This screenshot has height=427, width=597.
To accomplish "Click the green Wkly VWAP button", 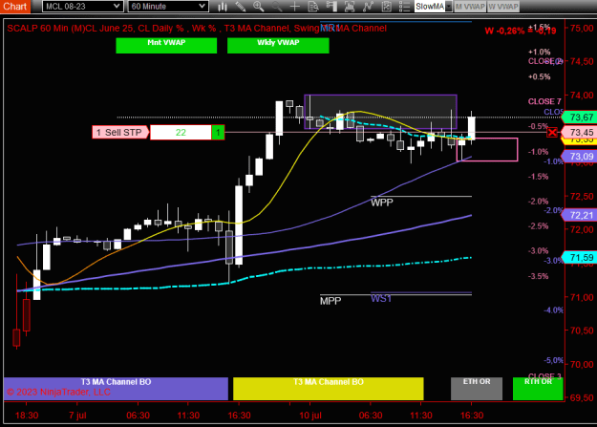I will click(278, 45).
